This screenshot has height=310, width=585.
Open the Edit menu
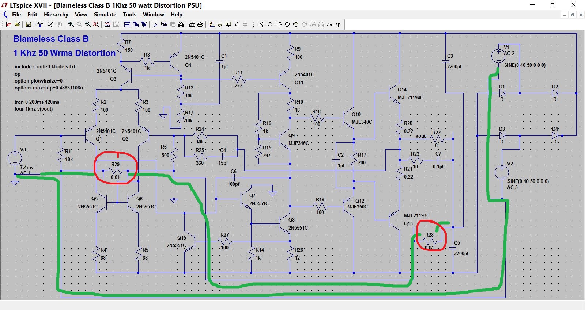(32, 15)
